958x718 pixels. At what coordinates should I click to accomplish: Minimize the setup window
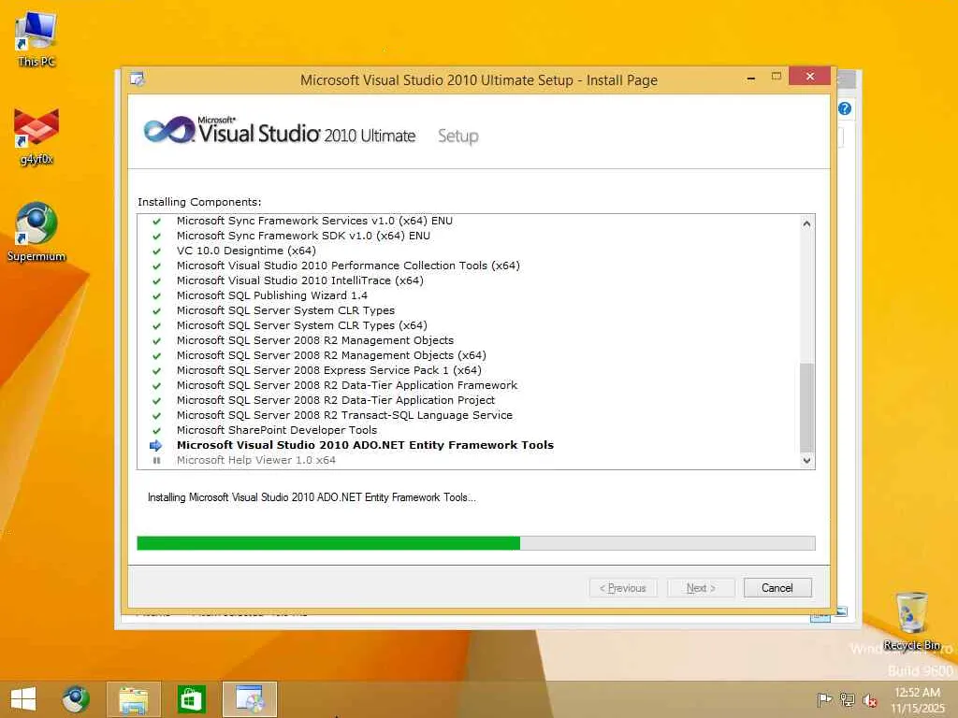(751, 79)
